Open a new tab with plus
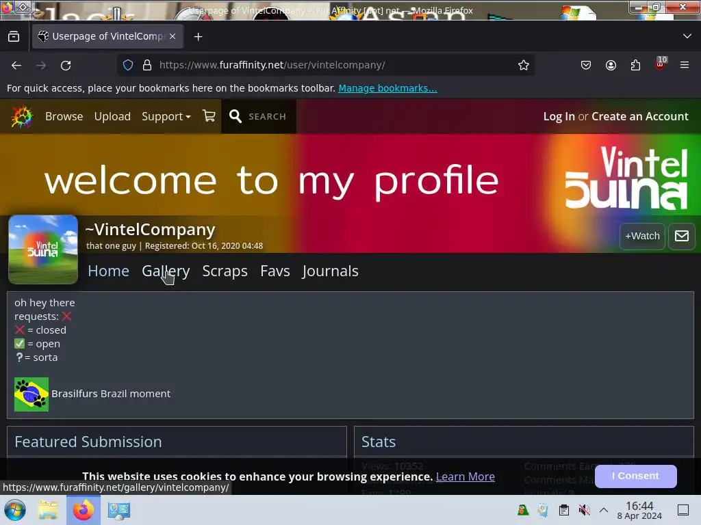Image resolution: width=701 pixels, height=525 pixels. (x=198, y=37)
